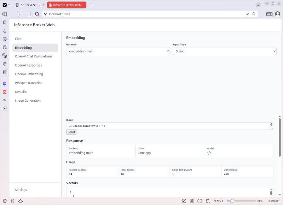The width and height of the screenshot is (283, 205).
Task: Click the 90 % zoom value
Action: pos(260,201)
